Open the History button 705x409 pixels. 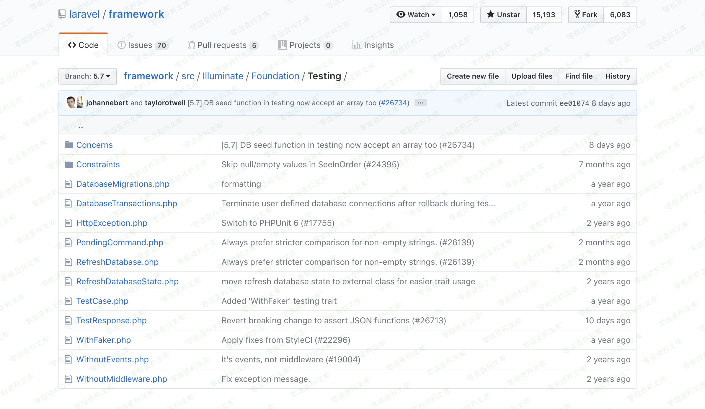(618, 76)
